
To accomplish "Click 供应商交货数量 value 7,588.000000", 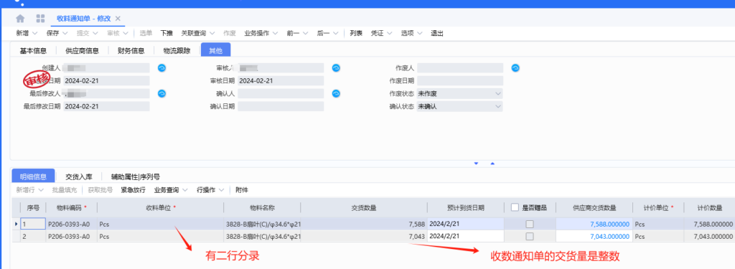I will click(x=594, y=224).
